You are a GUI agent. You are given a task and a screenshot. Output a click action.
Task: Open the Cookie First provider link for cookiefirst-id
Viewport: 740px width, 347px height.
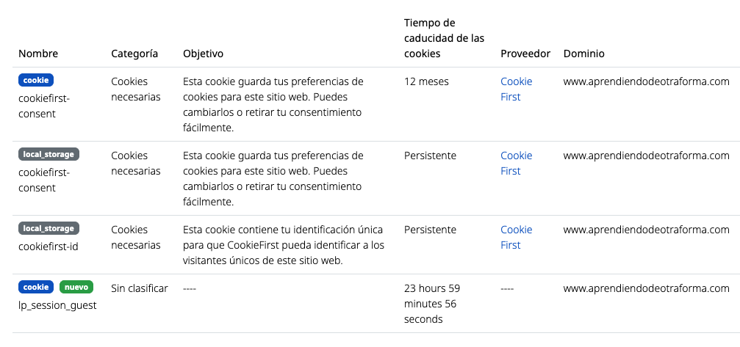516,237
